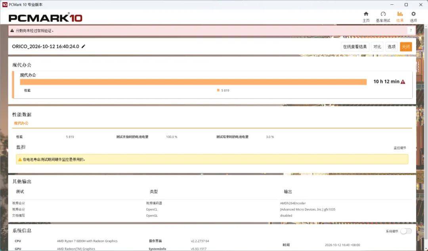
Task: Click the orange 现代办公 battery life bar
Action: click(x=193, y=82)
